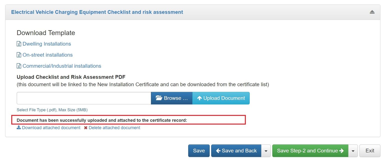Click the Exit button
384x162 pixels.
[x=370, y=151]
